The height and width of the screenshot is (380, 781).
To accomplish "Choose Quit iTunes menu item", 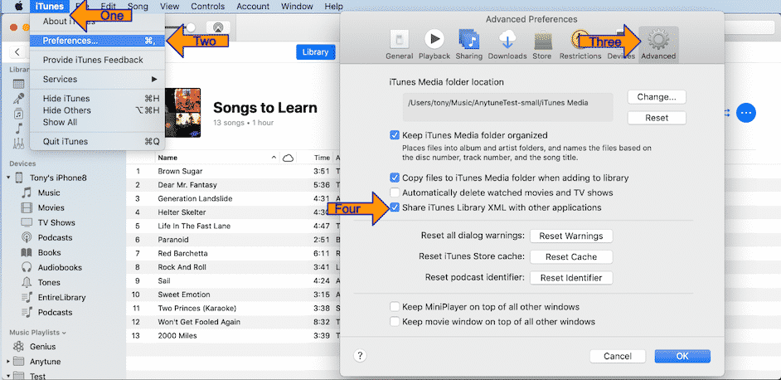I will coord(97,142).
